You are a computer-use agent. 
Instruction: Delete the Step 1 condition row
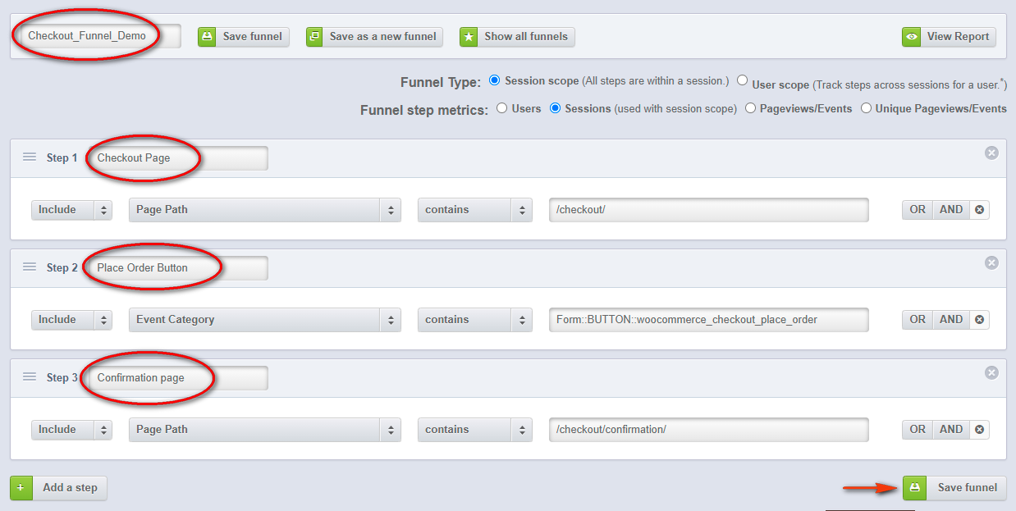click(x=979, y=210)
